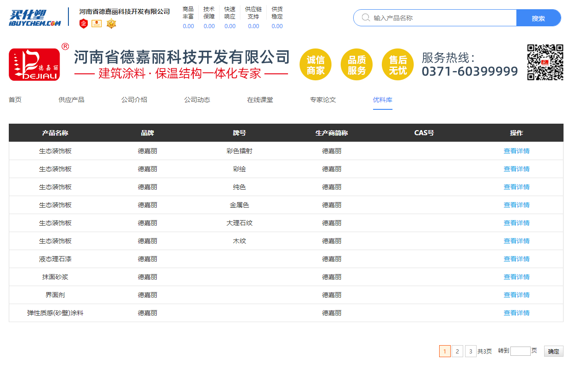Screen dimensions: 576x365
Task: Switch to the 公司介绍 tab
Action: [135, 100]
